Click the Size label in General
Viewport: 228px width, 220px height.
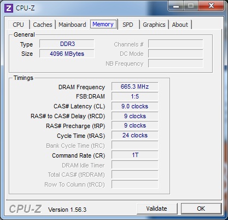point(27,54)
